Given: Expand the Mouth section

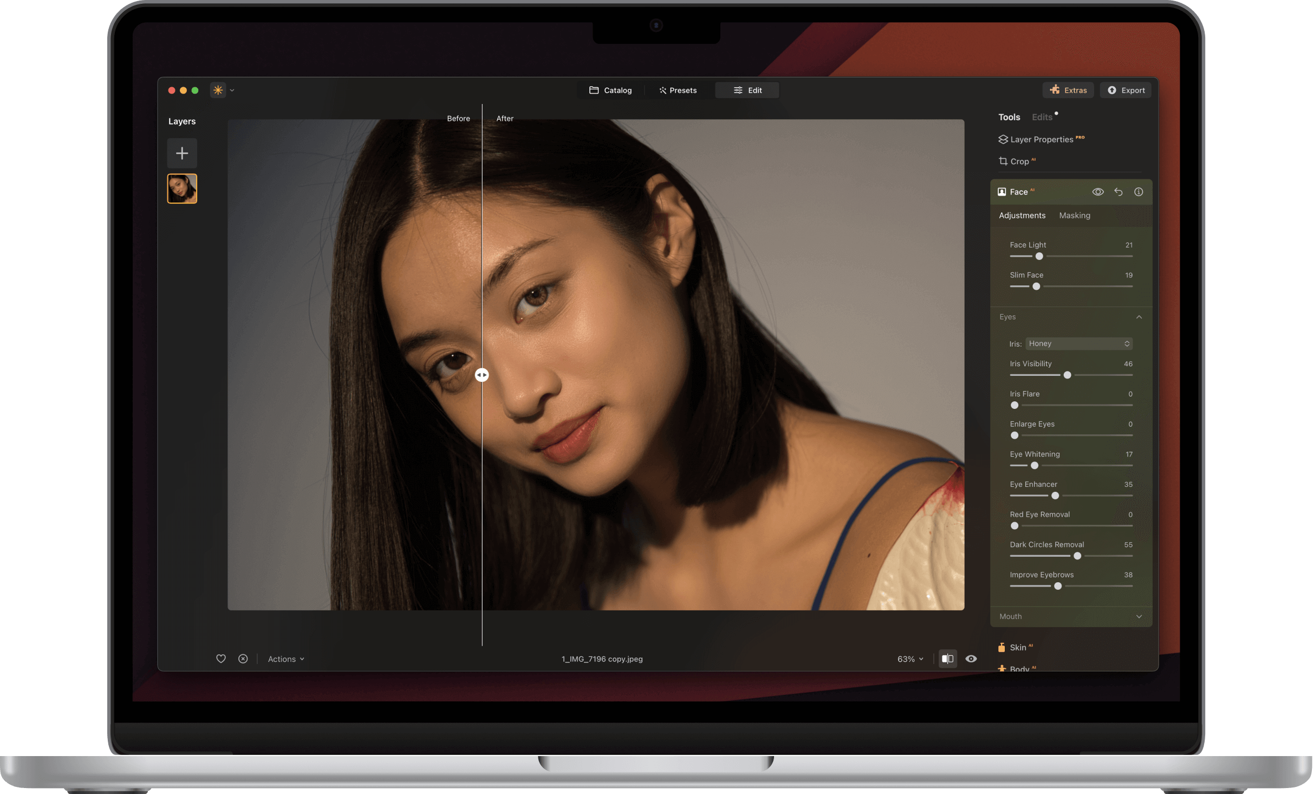Looking at the screenshot, I should click(1139, 616).
